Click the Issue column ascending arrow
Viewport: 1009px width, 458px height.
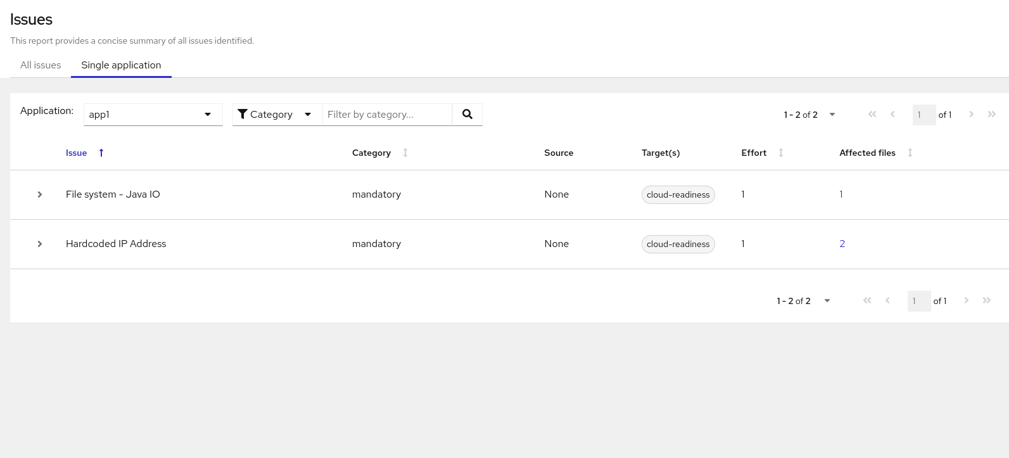tap(101, 153)
